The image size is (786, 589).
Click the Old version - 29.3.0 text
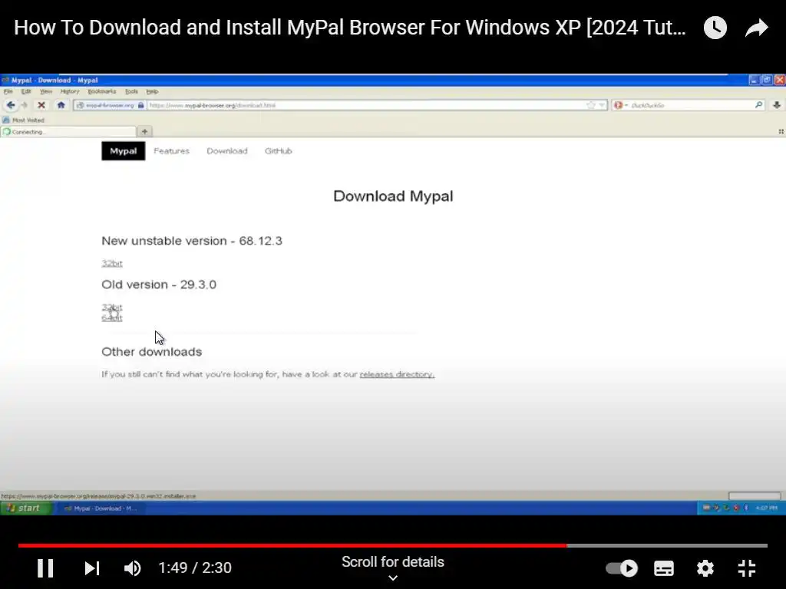coord(159,285)
